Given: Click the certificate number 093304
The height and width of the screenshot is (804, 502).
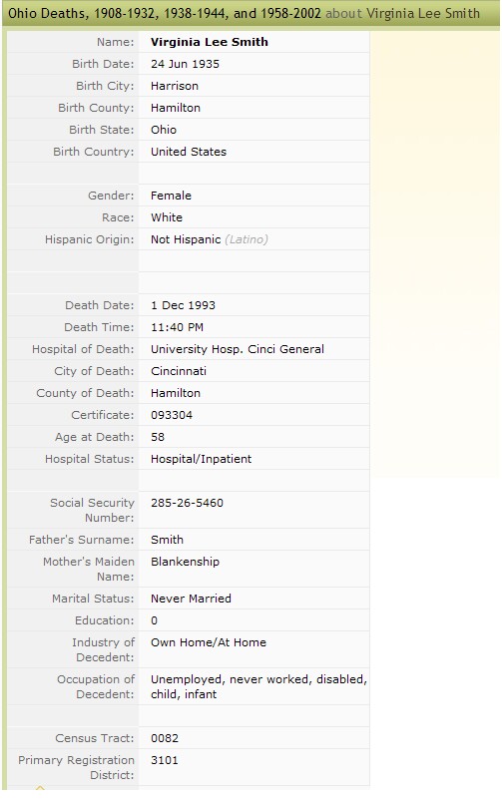Looking at the screenshot, I should click(172, 415).
